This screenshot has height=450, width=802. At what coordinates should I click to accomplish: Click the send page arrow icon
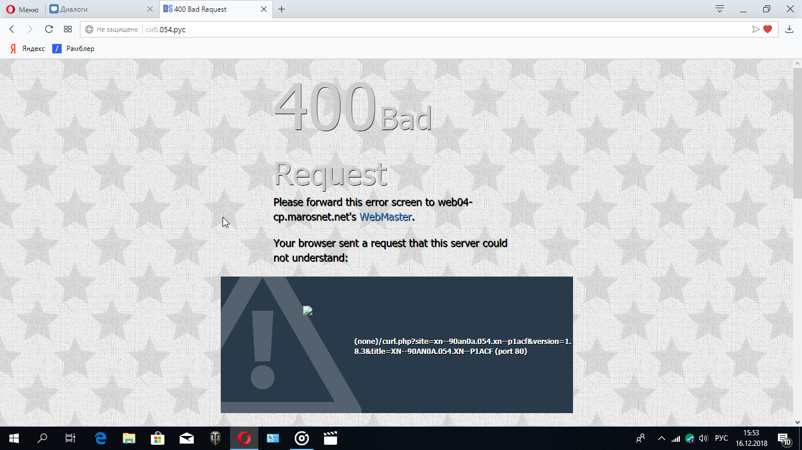click(756, 29)
